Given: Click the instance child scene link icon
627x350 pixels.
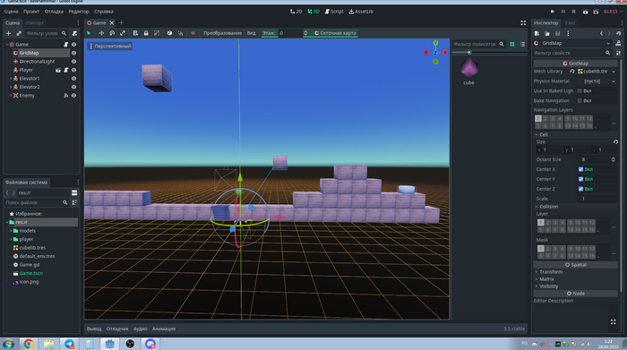Looking at the screenshot, I should coord(19,33).
